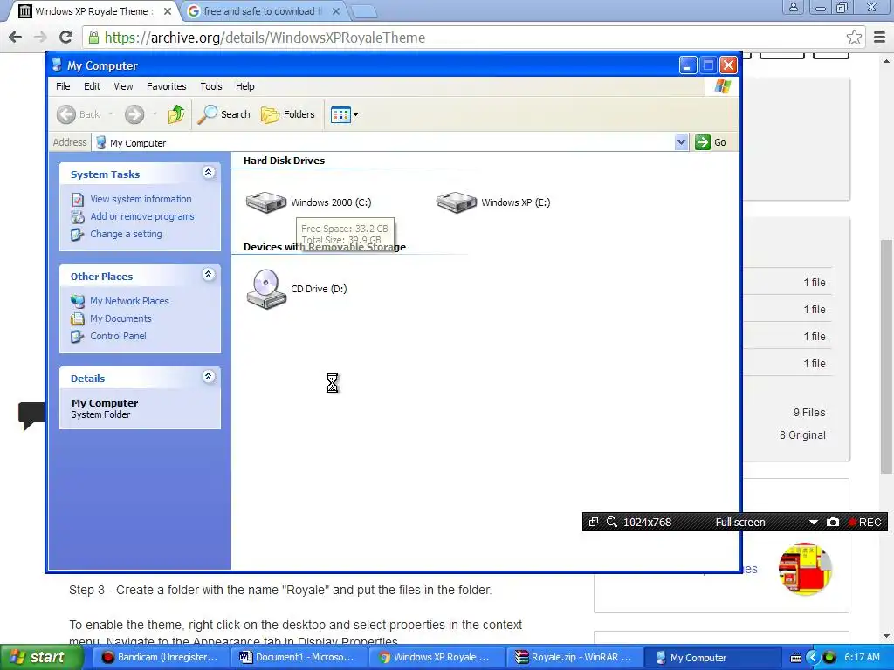Click Chrome page vertical scrollbar thumb
Screen dimensions: 894x670
[x=886, y=356]
